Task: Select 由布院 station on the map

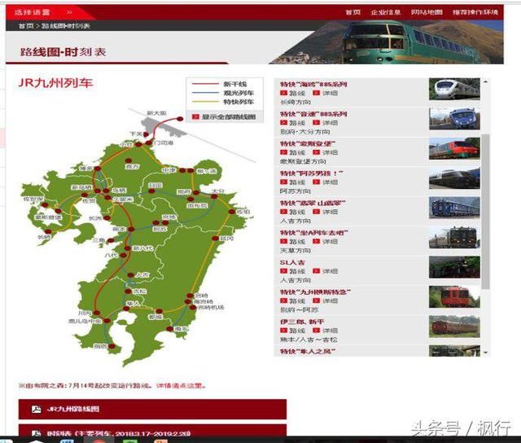Action: point(190,199)
